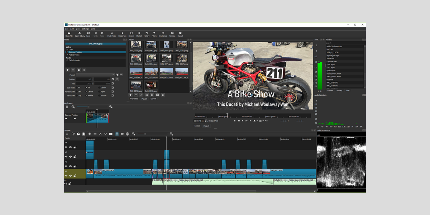Open the Settings menu
Image resolution: width=430 pixels, height=215 pixels.
[85, 29]
